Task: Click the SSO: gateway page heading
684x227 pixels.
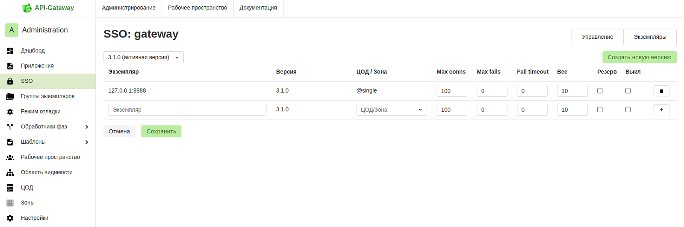Action: 141,34
